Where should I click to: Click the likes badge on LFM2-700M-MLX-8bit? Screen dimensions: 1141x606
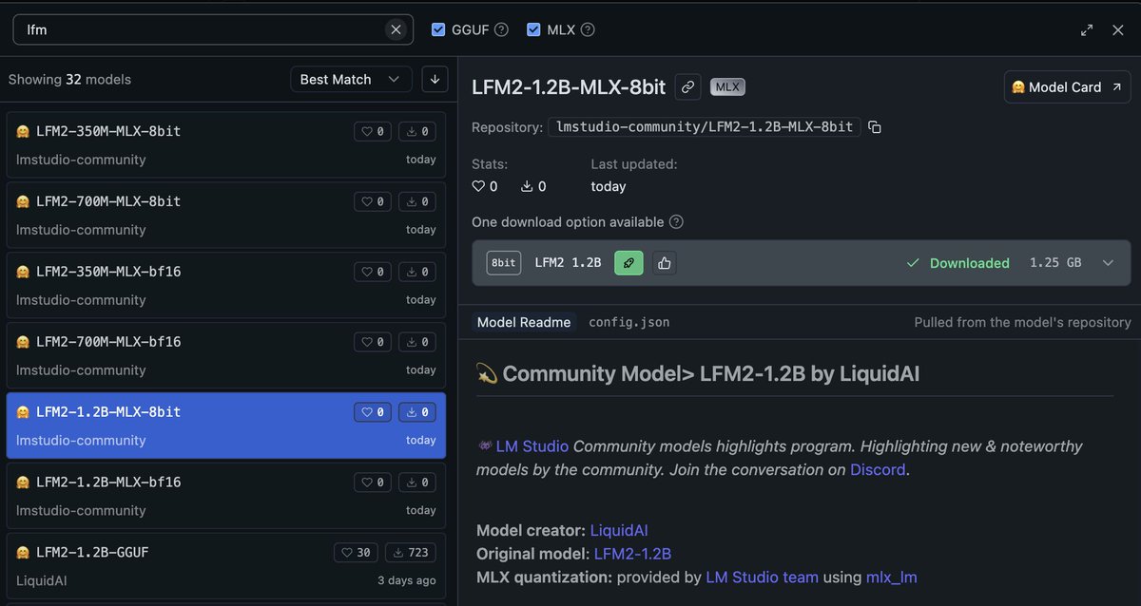(x=373, y=201)
